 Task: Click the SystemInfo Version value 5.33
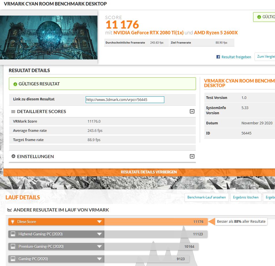(245, 108)
